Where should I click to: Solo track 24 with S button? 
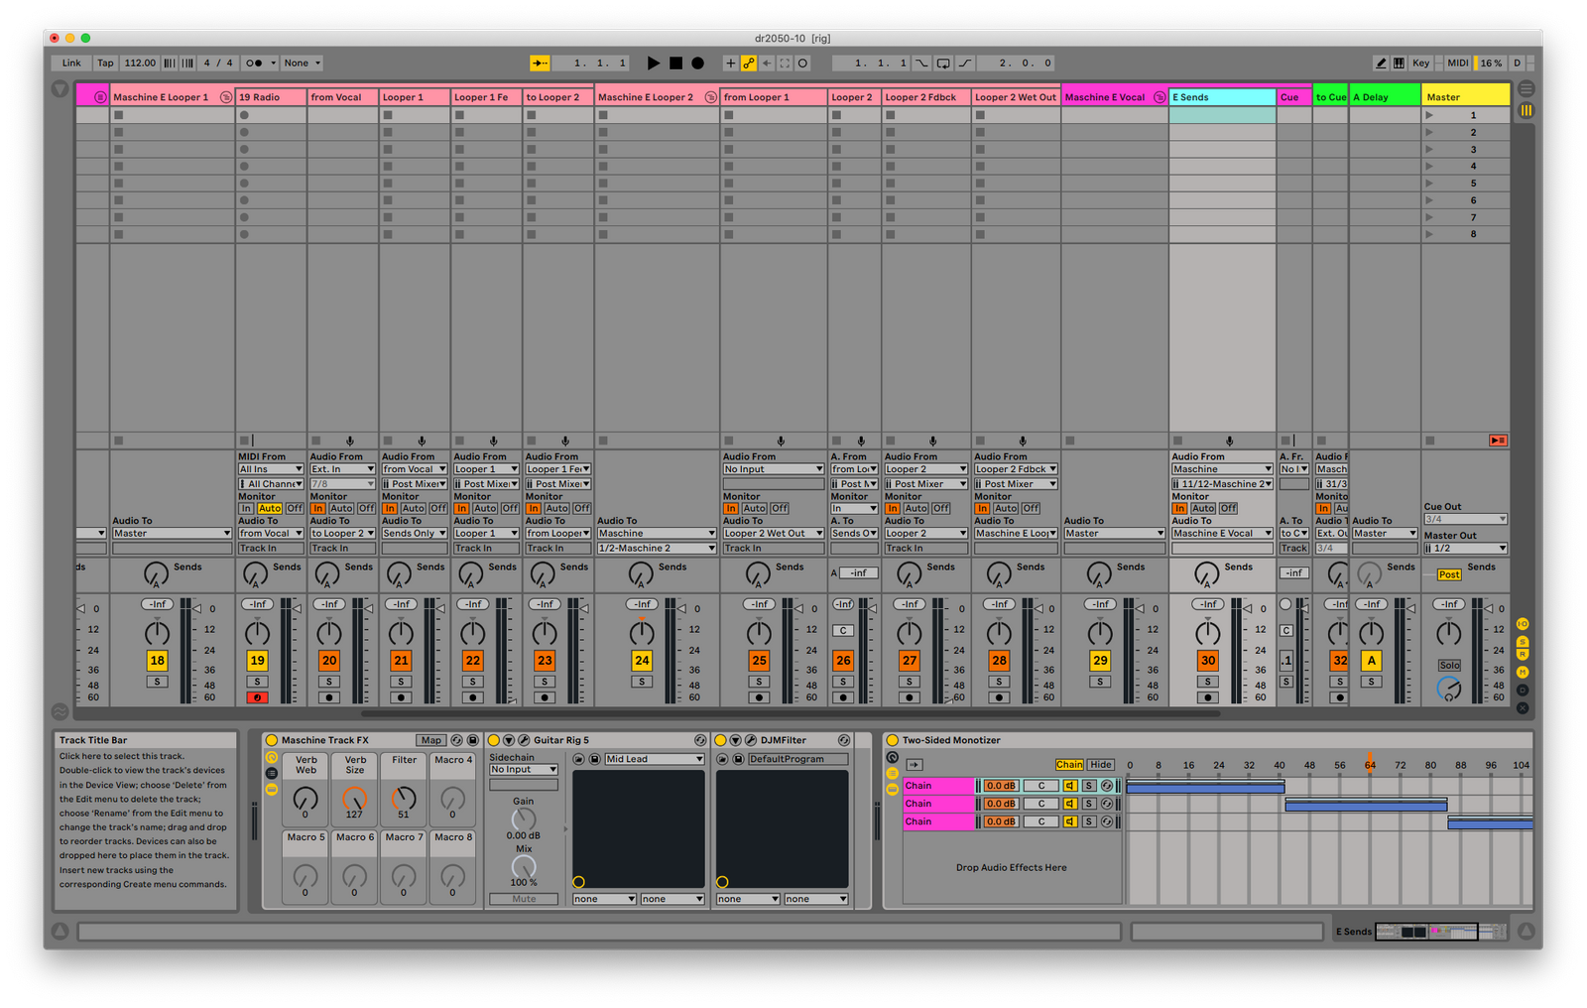(x=642, y=682)
